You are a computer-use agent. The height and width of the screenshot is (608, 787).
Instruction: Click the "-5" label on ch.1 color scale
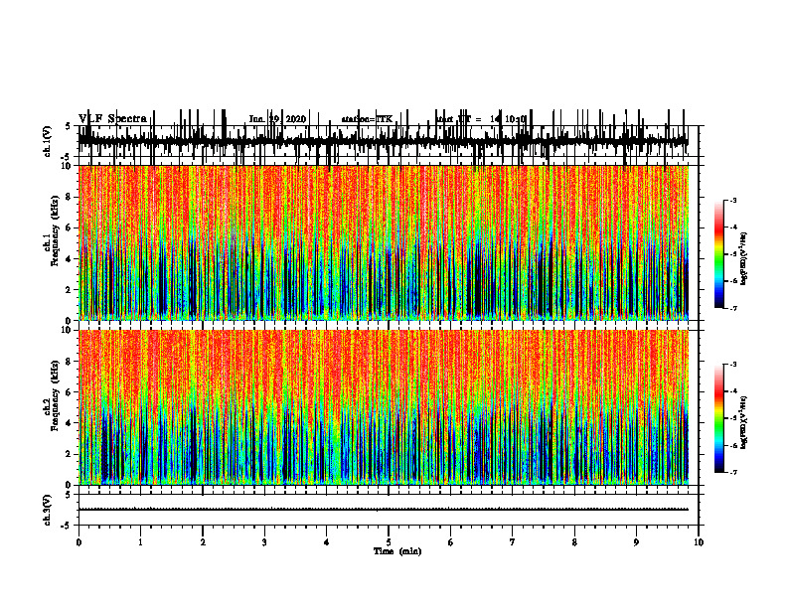coord(732,254)
